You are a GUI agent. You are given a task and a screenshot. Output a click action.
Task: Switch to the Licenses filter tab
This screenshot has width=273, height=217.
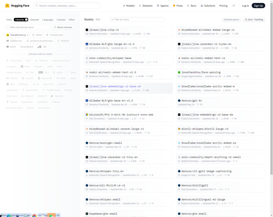(61, 20)
